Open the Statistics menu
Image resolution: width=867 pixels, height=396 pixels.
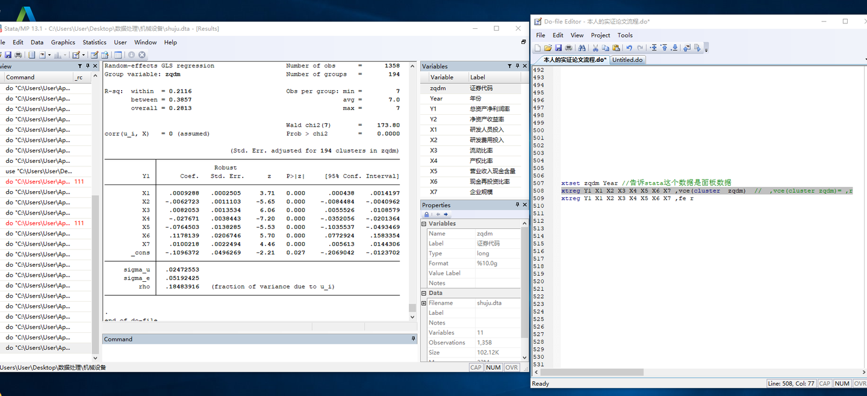click(95, 42)
